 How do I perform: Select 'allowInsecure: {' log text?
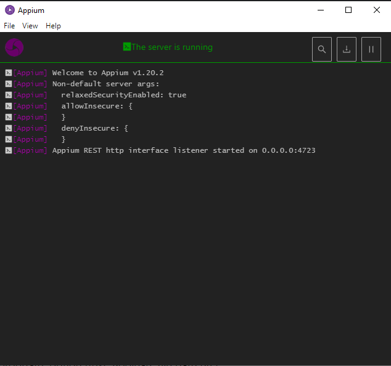point(97,106)
